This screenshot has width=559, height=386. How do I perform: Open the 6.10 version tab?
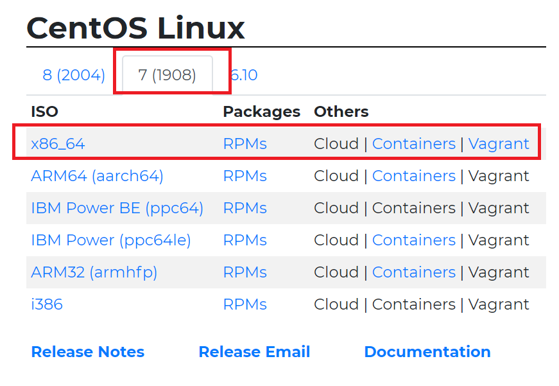pos(245,75)
